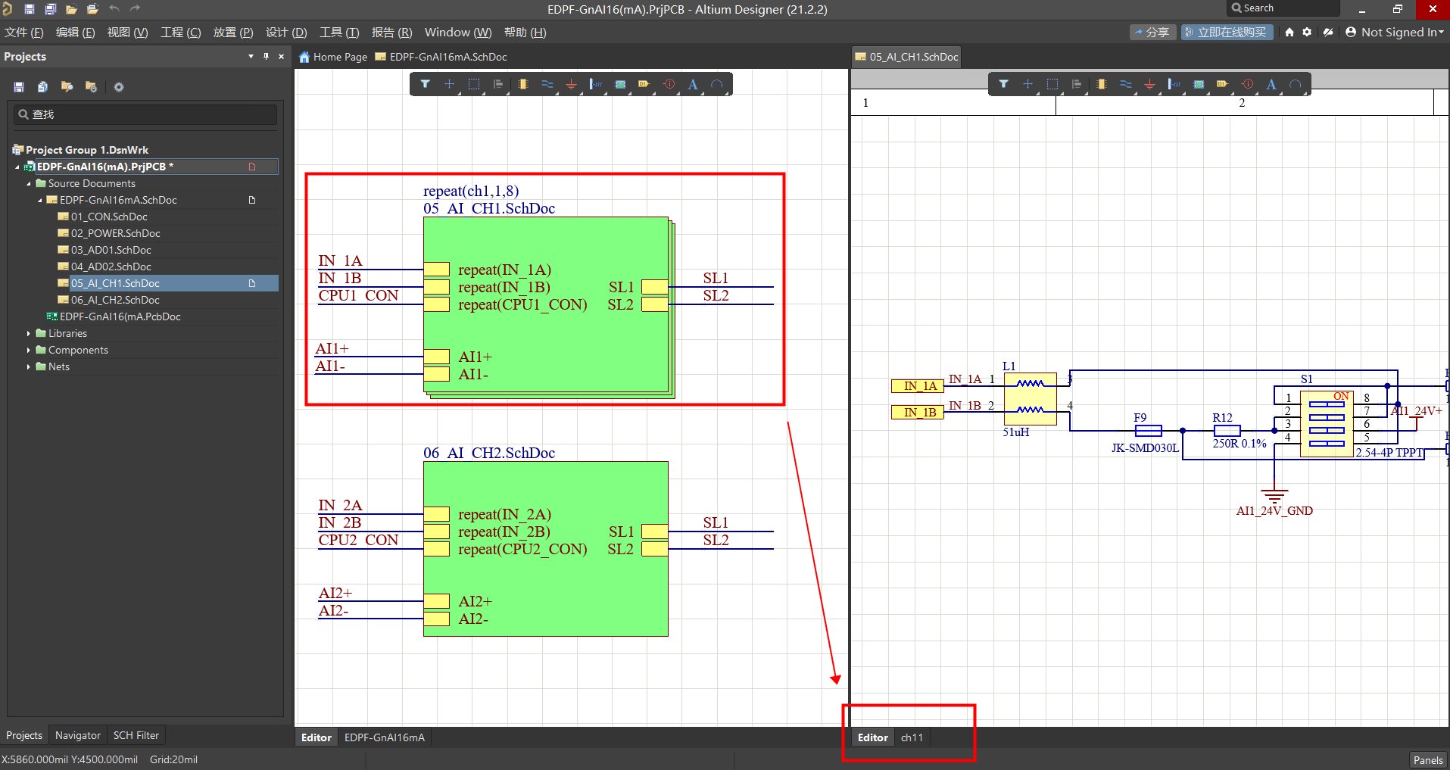Open the 设计 (D) menu
This screenshot has height=770, width=1450.
[286, 33]
